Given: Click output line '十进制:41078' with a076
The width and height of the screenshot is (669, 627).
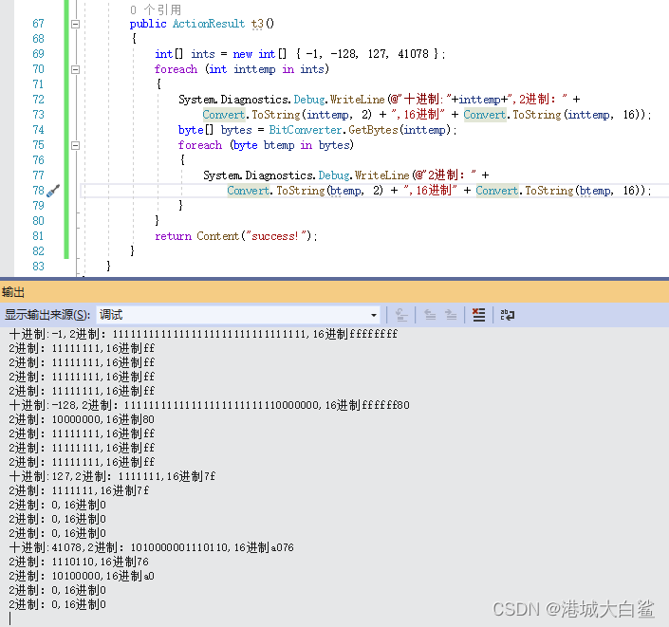Looking at the screenshot, I should coord(152,547).
